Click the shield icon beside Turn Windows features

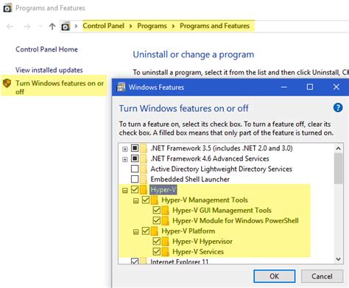[x=7, y=83]
